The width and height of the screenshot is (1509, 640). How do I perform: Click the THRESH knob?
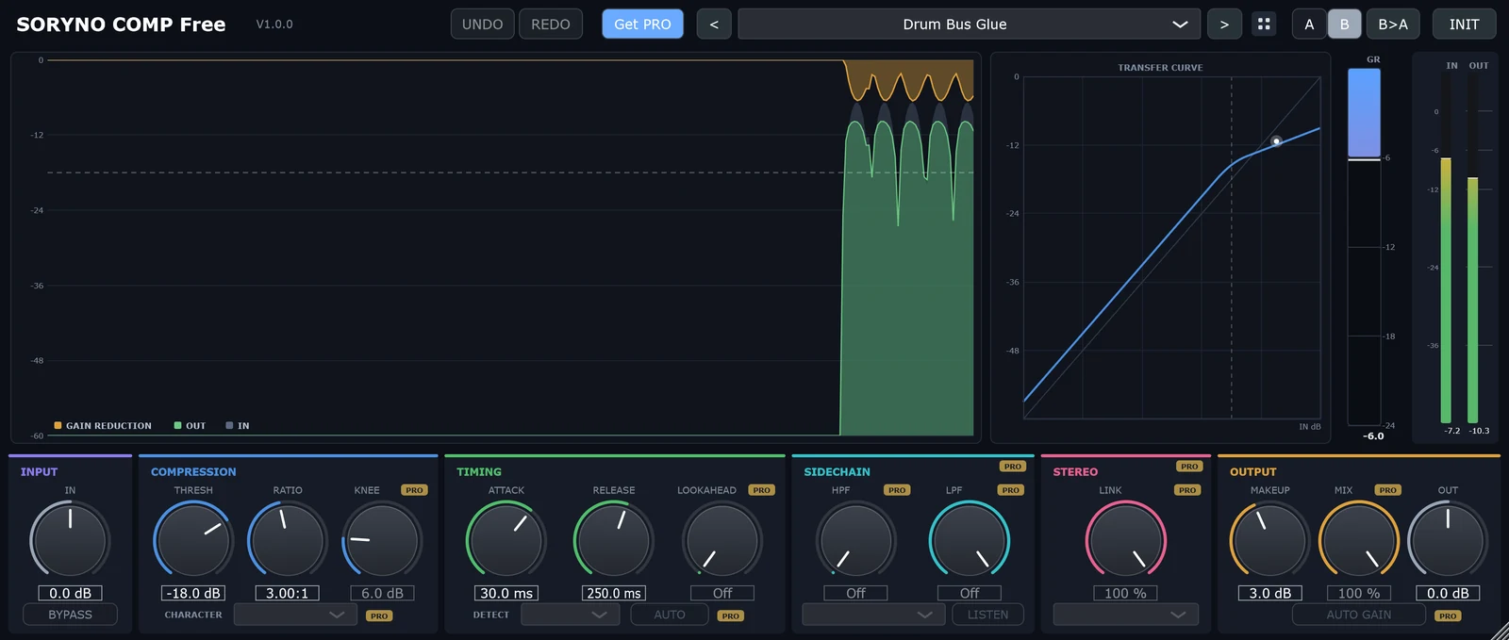click(193, 539)
